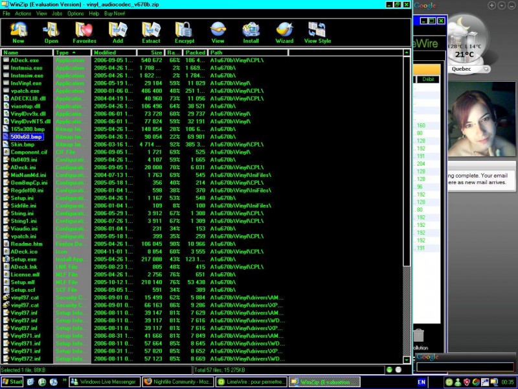This screenshot has height=389, width=518.
Task: Click the Extract toolbar icon
Action: 151,32
